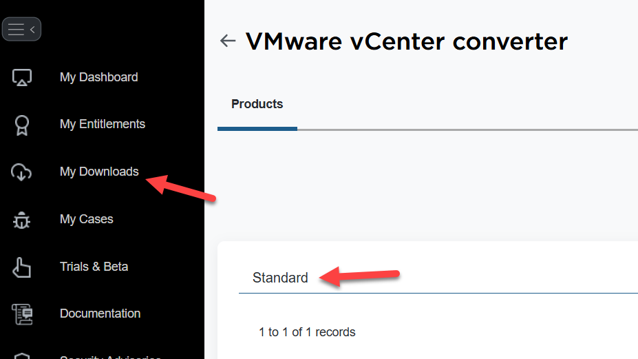Go back using the arrow beside the title
The height and width of the screenshot is (359, 638).
pos(228,41)
